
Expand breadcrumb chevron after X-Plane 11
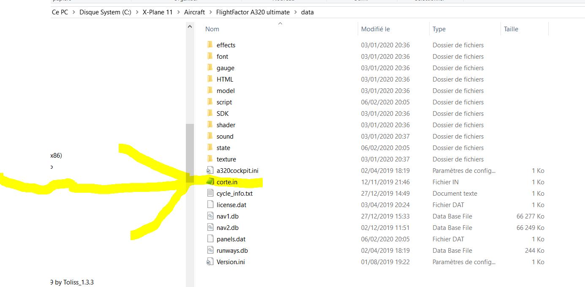[178, 12]
